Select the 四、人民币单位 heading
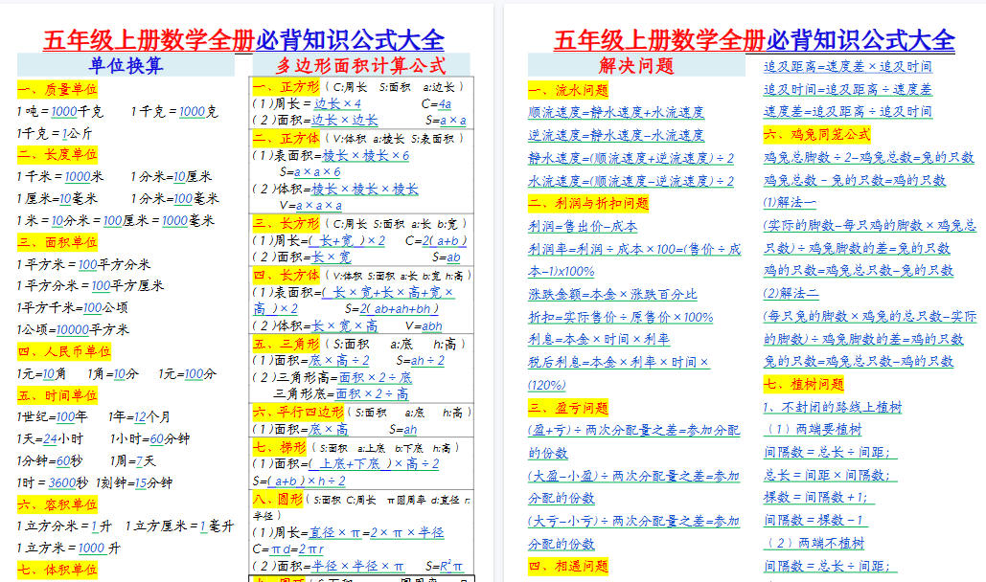The height and width of the screenshot is (582, 986). [64, 352]
